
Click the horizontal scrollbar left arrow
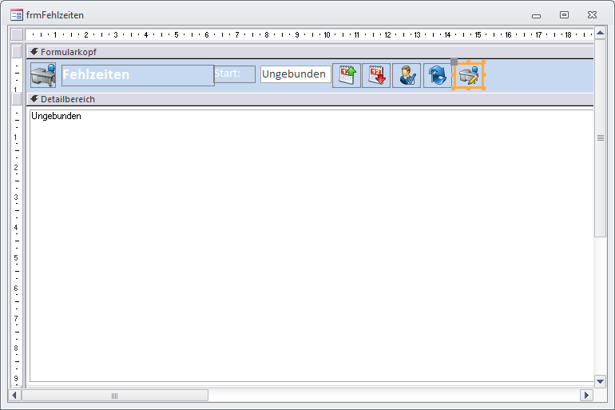click(x=14, y=395)
